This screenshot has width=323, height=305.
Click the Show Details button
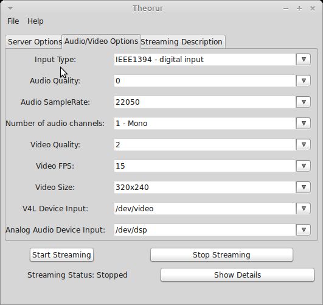237,275
